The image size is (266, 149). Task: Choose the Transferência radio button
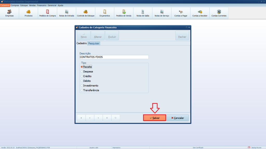click(x=82, y=90)
